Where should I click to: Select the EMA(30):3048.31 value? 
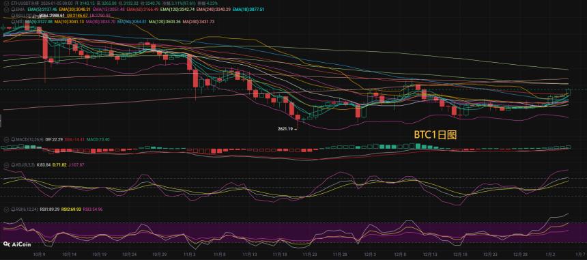click(x=75, y=10)
